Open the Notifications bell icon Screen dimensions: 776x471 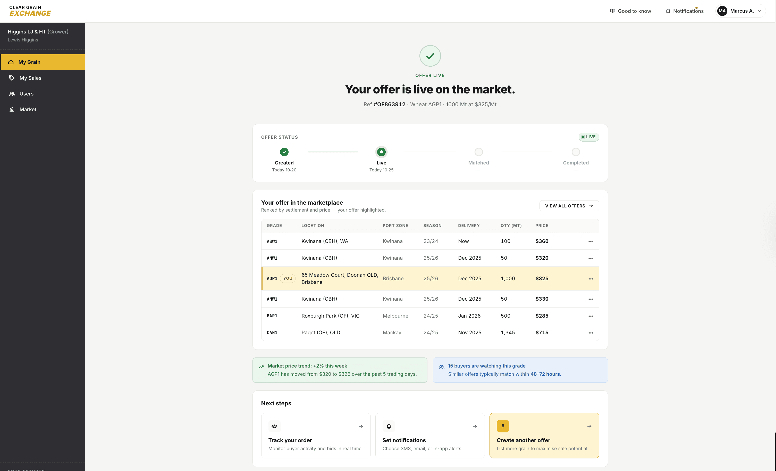tap(668, 11)
